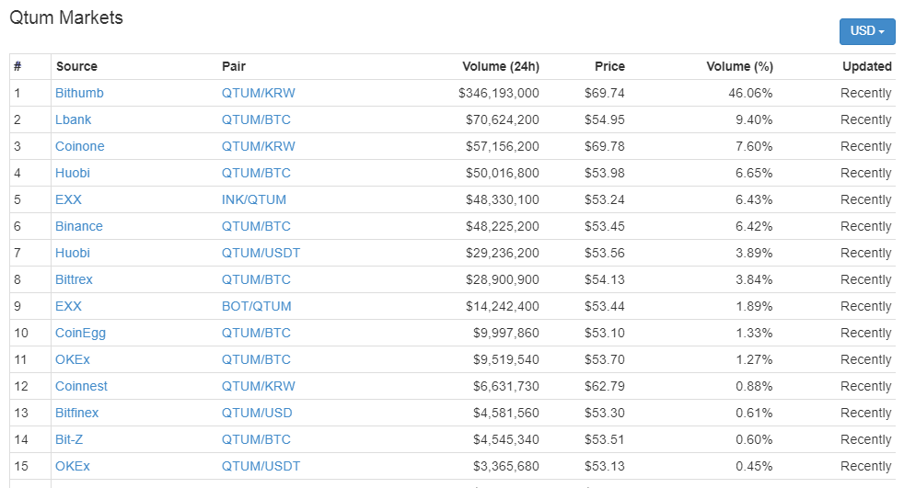Screen dimensions: 904x488
Task: Open the EXX link in row 5
Action: pos(69,199)
